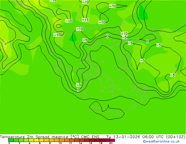The height and width of the screenshot is (144, 186).
Task: Click the legend scale number 14
Action: [80, 143]
